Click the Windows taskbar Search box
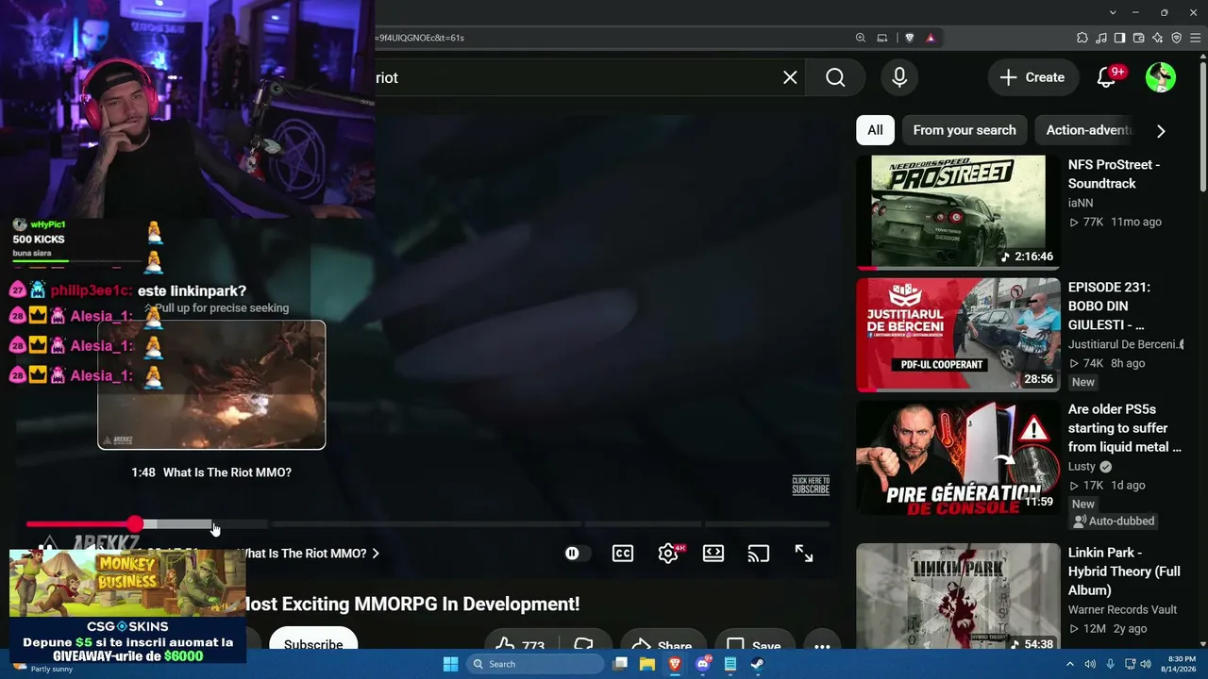The width and height of the screenshot is (1208, 679). pyautogui.click(x=535, y=664)
